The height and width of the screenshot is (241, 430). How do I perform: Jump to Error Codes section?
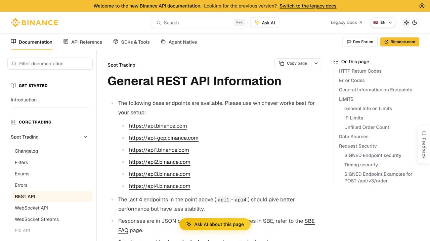click(352, 80)
